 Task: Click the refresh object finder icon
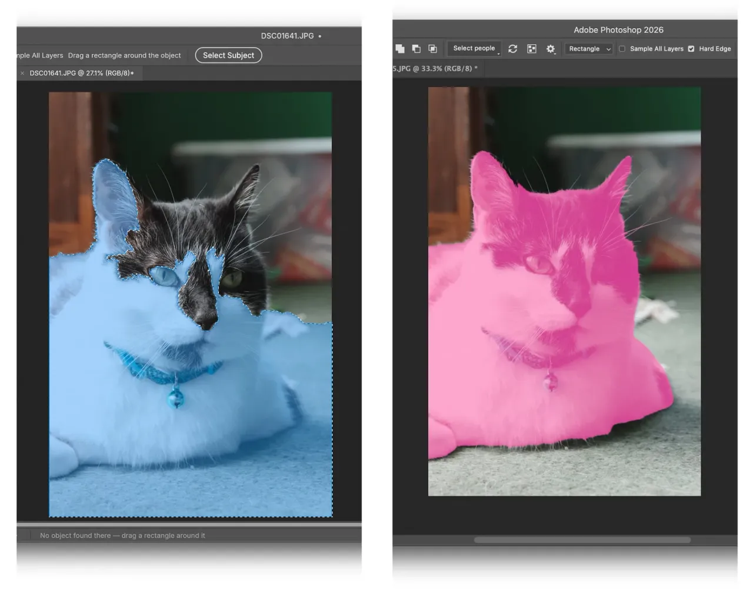(513, 49)
